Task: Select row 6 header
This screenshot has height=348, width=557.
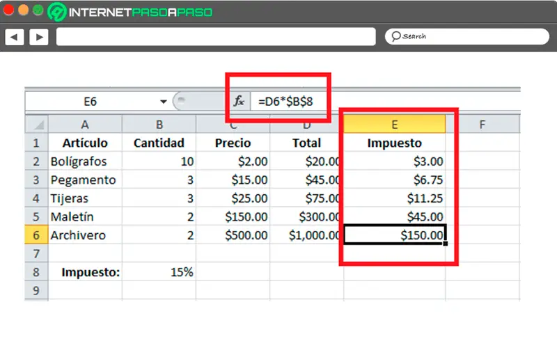Action: pyautogui.click(x=36, y=235)
